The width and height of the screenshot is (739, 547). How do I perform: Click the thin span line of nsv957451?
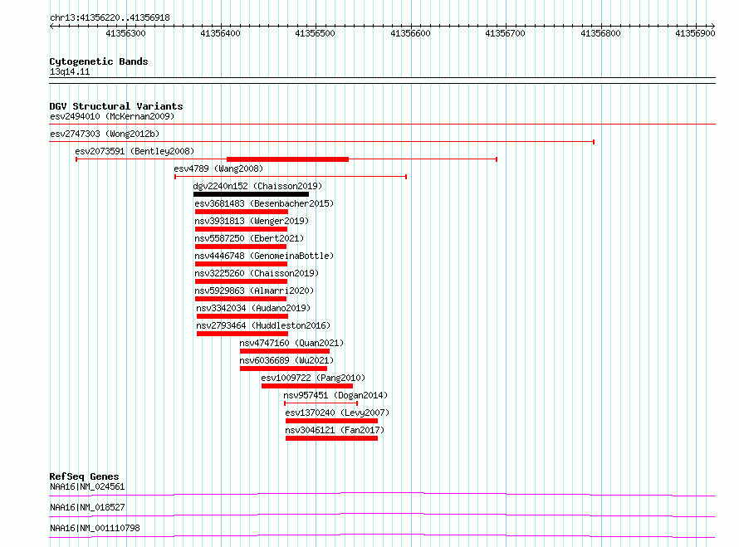click(x=321, y=403)
